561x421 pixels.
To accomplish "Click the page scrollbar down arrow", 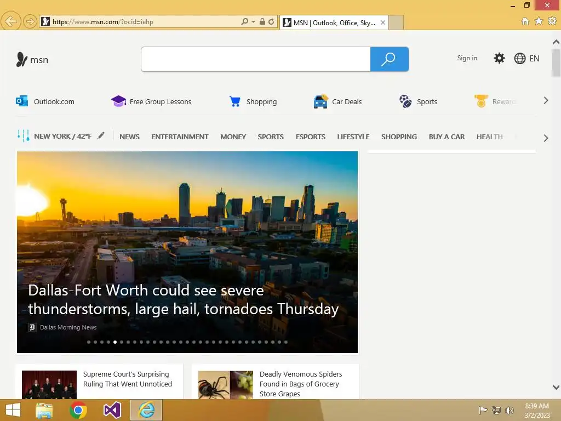I will tap(556, 388).
